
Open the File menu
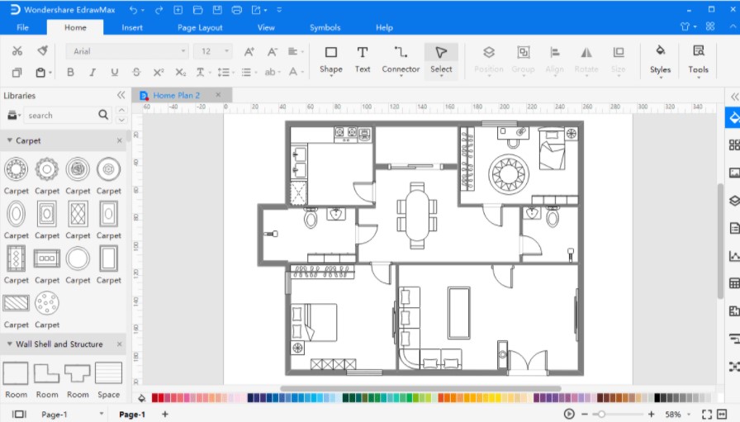coord(22,27)
